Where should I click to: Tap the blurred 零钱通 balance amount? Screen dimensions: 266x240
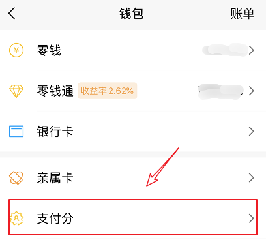[x=221, y=92]
